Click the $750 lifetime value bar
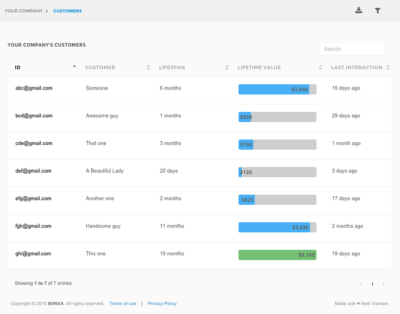Image resolution: width=400 pixels, height=314 pixels. pos(277,144)
